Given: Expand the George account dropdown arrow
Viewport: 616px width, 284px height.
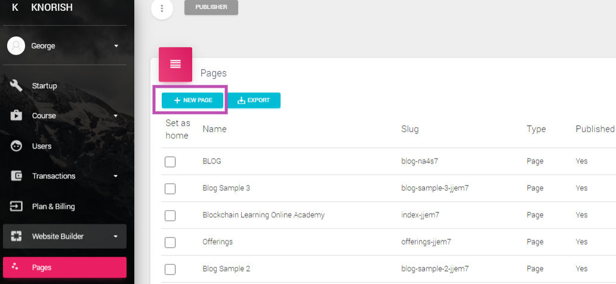Looking at the screenshot, I should tap(116, 46).
